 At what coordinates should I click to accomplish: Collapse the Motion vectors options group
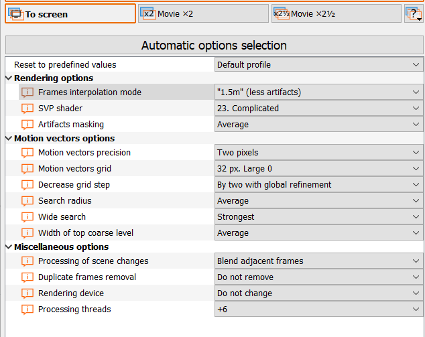pyautogui.click(x=9, y=139)
